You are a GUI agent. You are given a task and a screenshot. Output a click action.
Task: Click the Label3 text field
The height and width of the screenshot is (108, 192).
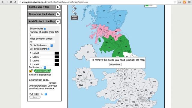[43, 61]
